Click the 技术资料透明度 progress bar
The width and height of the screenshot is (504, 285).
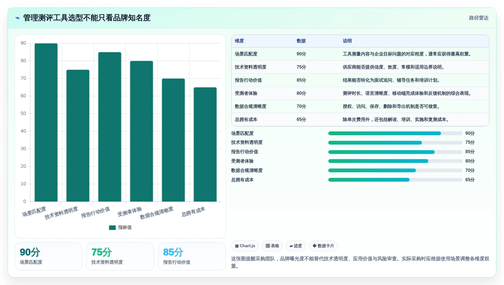coord(395,143)
